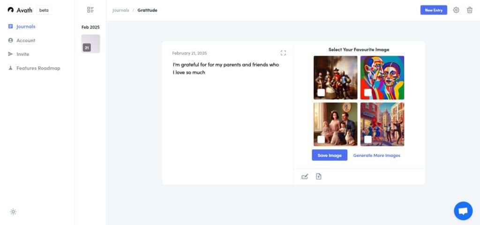The height and width of the screenshot is (225, 480).
Task: Open the Account page
Action: coord(26,40)
